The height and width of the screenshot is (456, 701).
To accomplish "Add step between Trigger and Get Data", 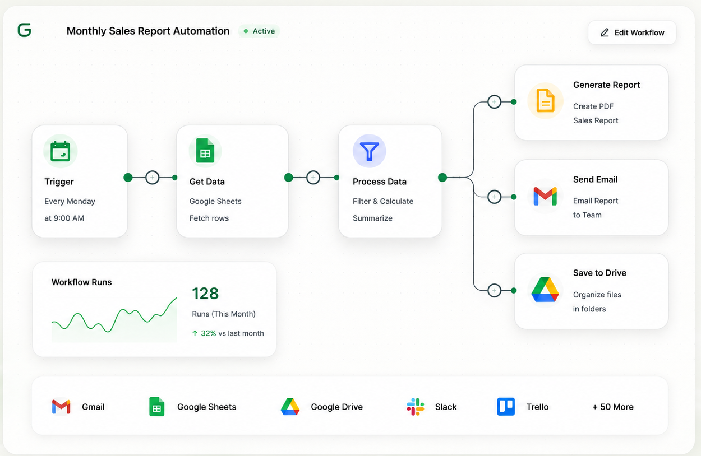I will click(x=152, y=178).
